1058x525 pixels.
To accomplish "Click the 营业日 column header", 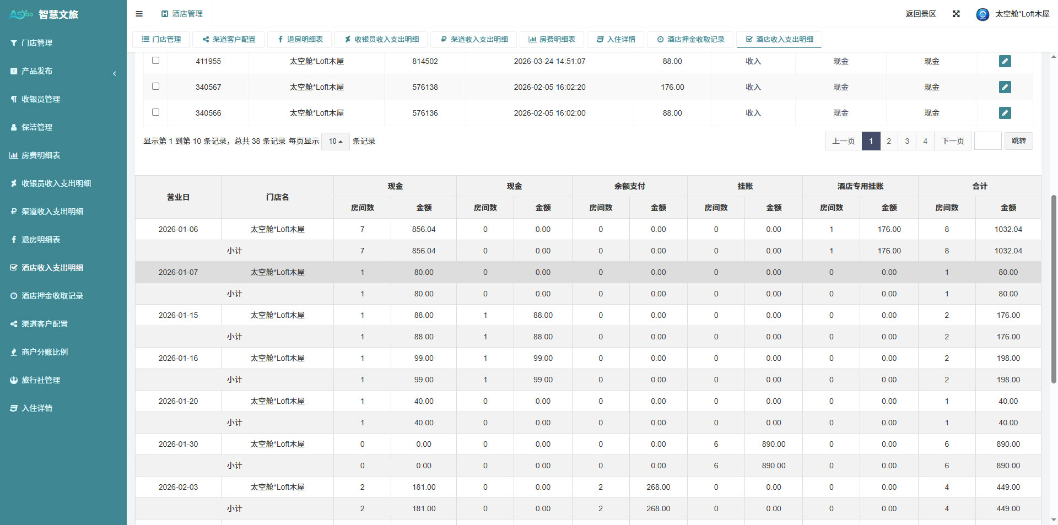I will pos(178,197).
